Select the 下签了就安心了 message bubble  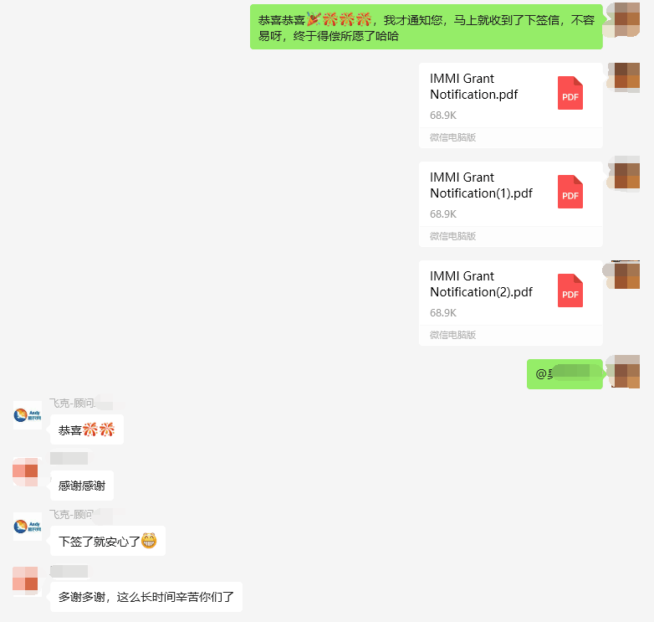pos(108,541)
